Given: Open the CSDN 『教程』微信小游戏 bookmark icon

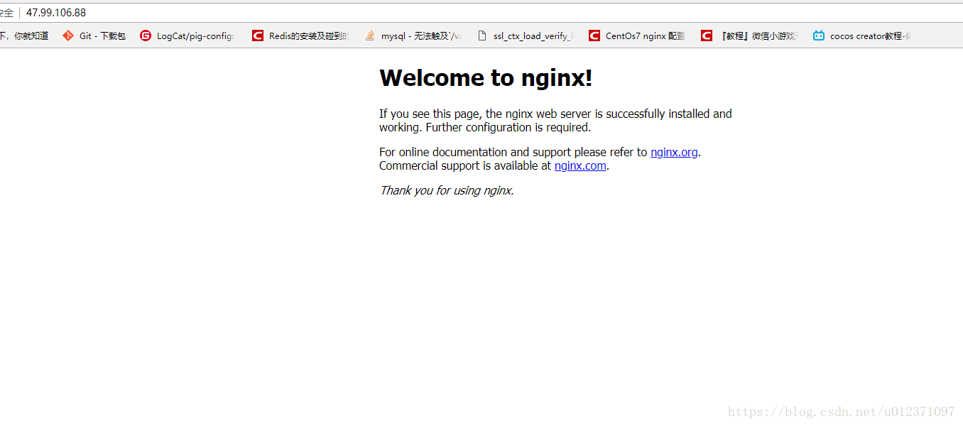Looking at the screenshot, I should click(707, 35).
